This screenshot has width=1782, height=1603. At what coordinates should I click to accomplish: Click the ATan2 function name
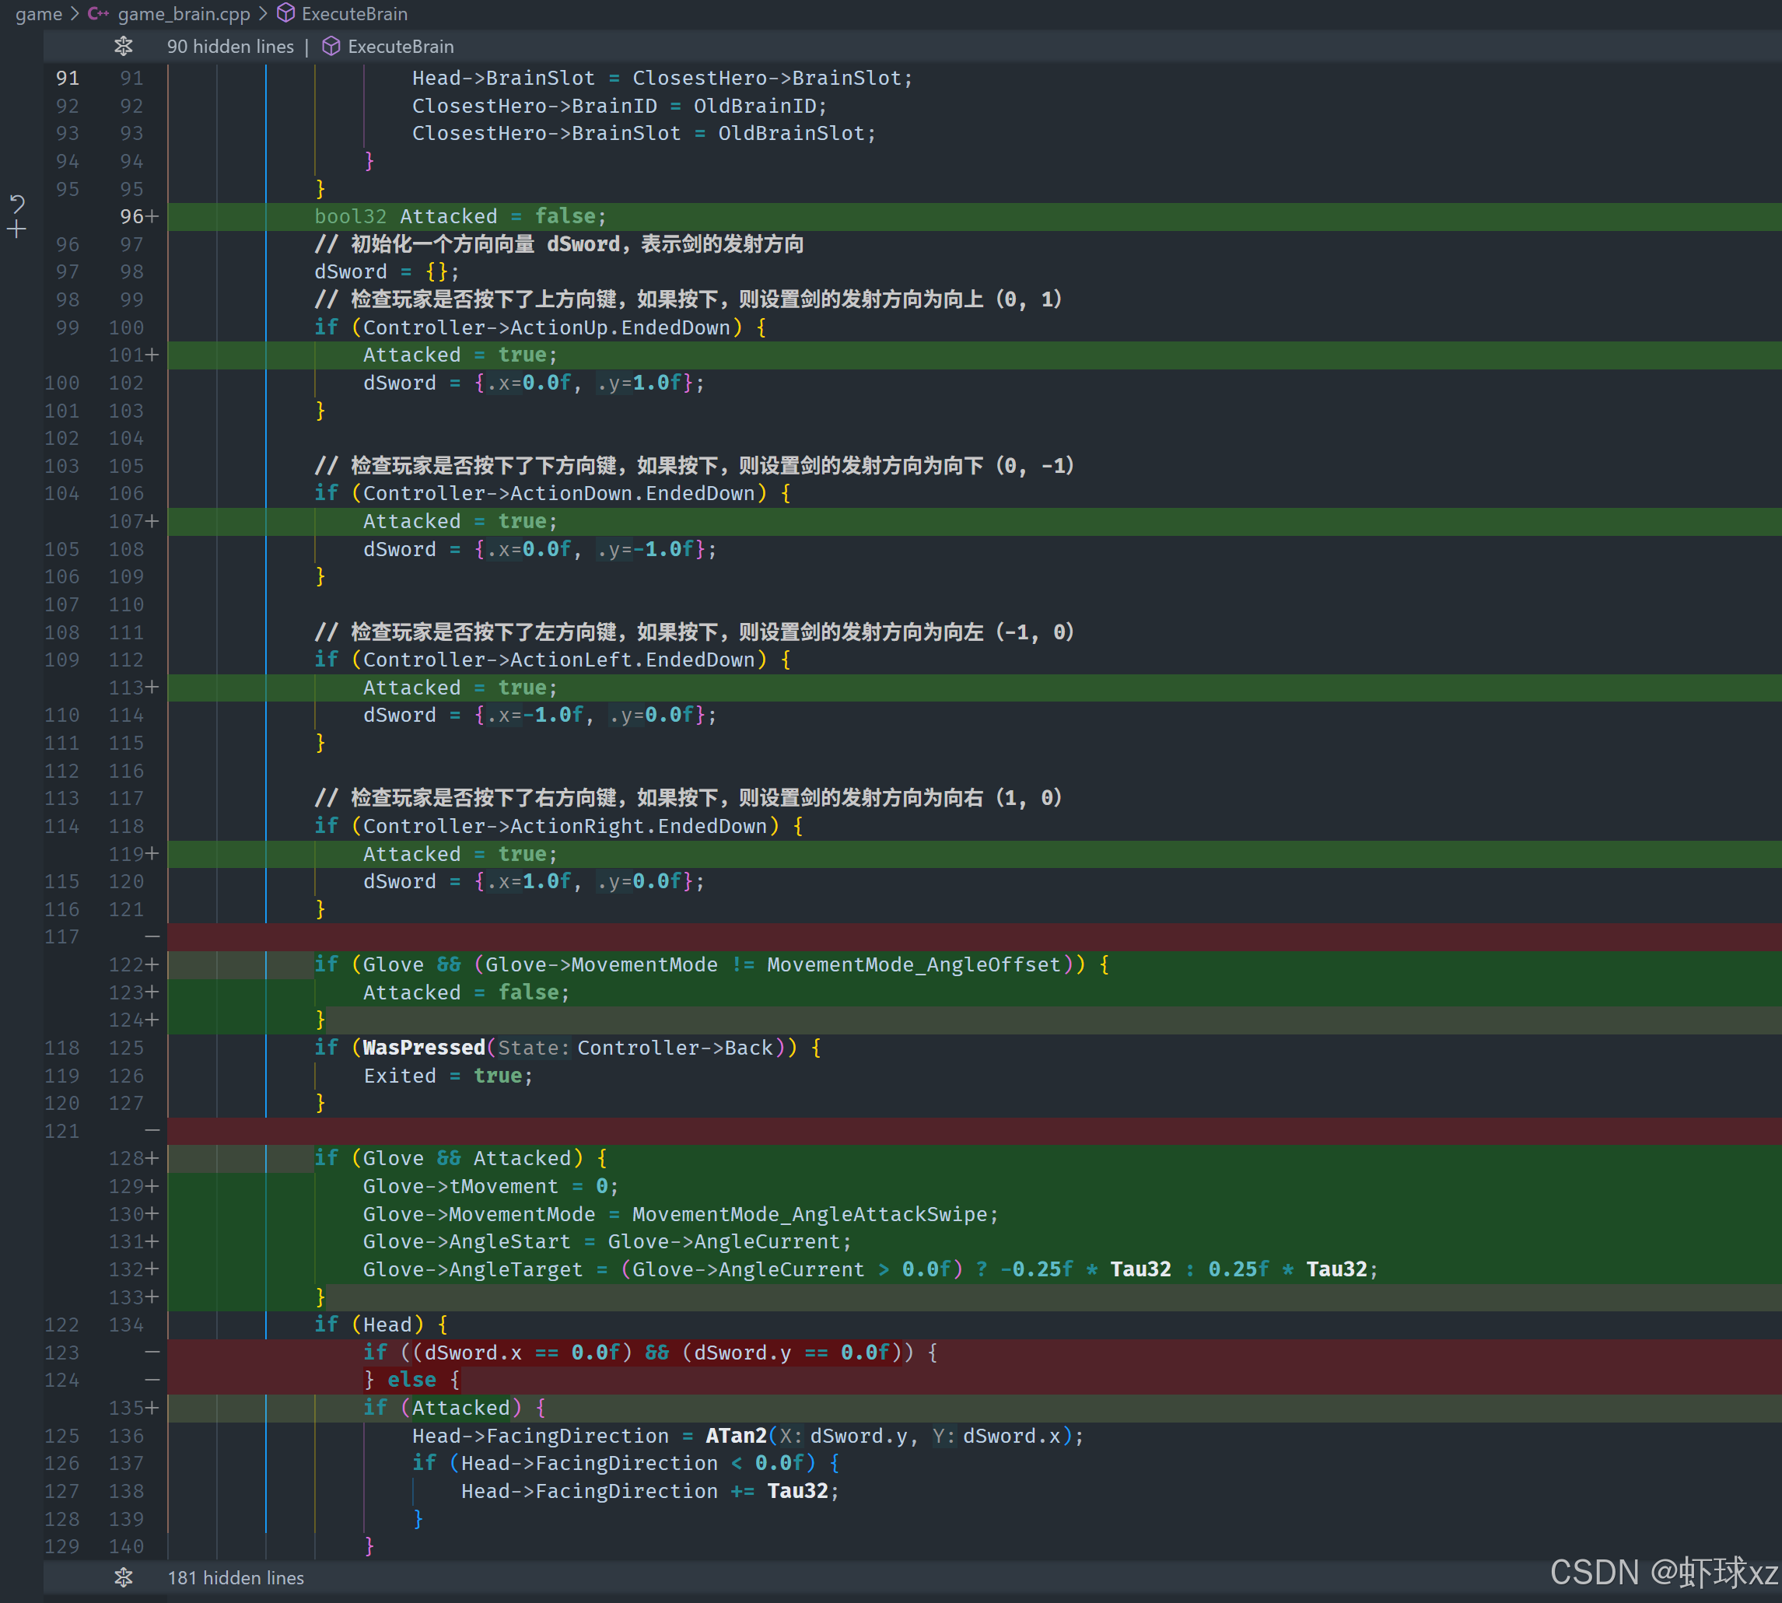(x=736, y=1436)
